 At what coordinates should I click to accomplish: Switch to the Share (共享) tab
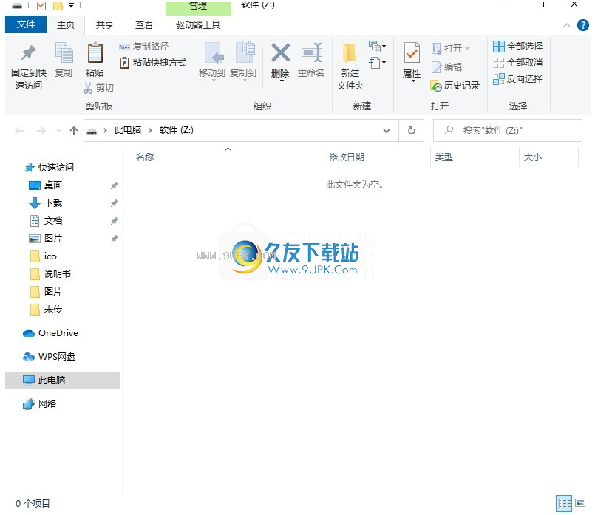click(105, 25)
